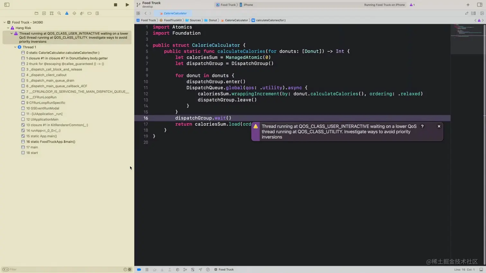Click the help question mark in warning
This screenshot has width=486, height=273.
(422, 126)
